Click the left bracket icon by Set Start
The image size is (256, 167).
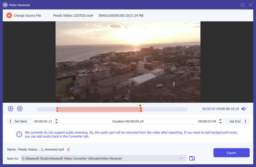tap(11, 121)
